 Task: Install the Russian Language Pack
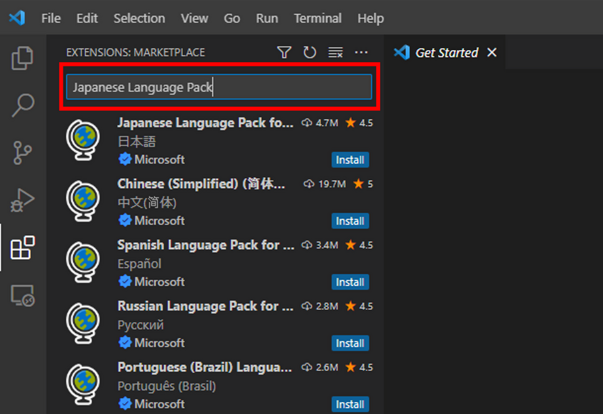(x=350, y=343)
